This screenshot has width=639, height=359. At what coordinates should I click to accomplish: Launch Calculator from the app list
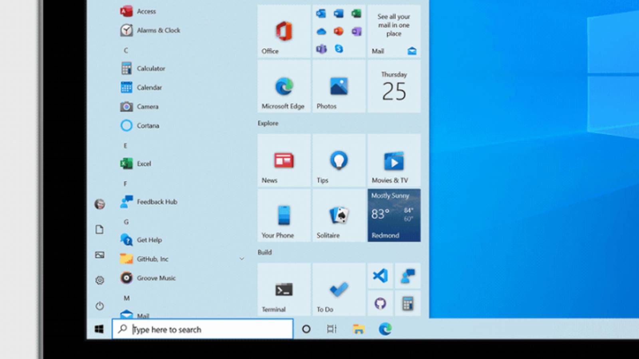pyautogui.click(x=143, y=68)
